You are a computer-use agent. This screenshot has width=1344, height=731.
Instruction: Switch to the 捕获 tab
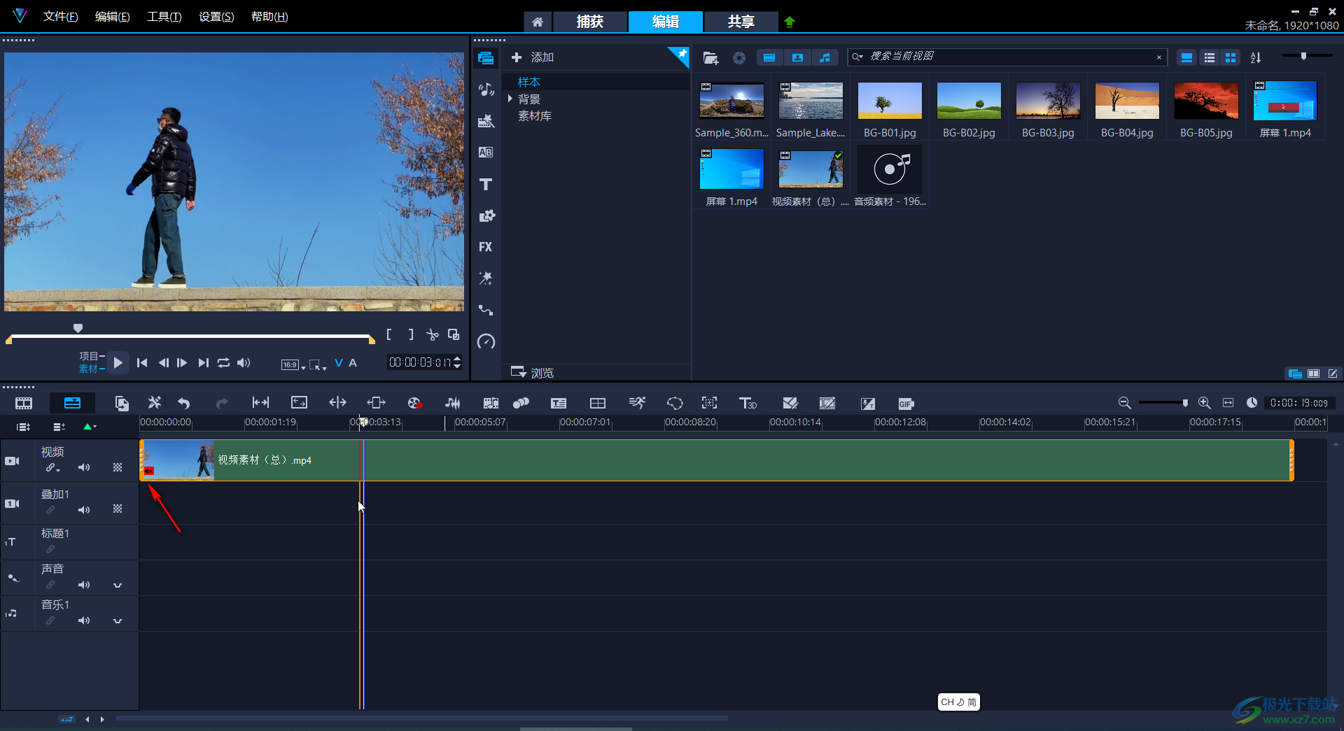[590, 22]
